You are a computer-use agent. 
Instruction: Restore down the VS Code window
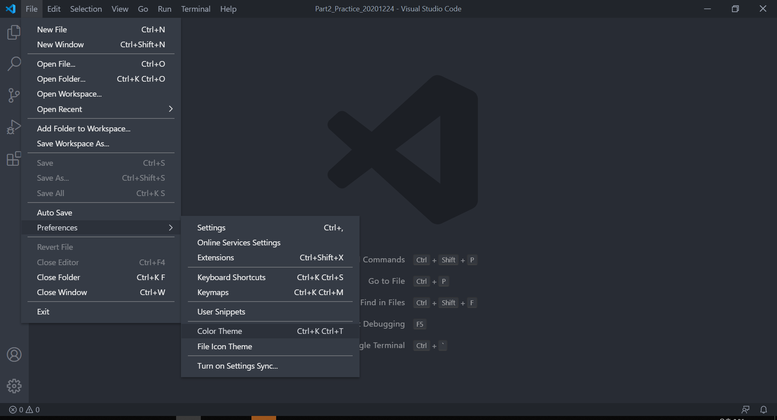click(735, 8)
